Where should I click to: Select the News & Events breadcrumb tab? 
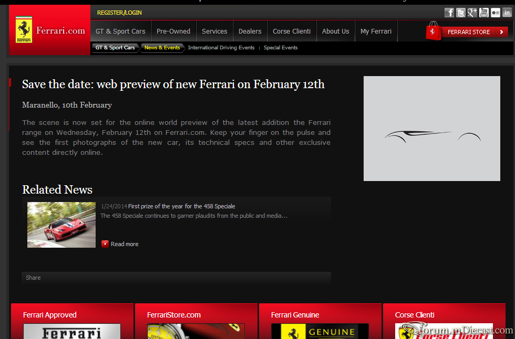(162, 48)
